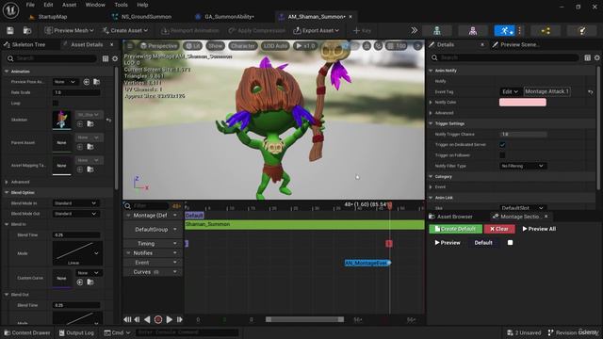
Task: Open the File menu
Action: pos(30,5)
